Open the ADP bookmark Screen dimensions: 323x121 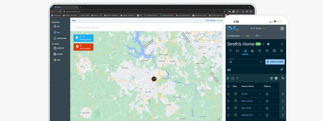tap(139, 15)
